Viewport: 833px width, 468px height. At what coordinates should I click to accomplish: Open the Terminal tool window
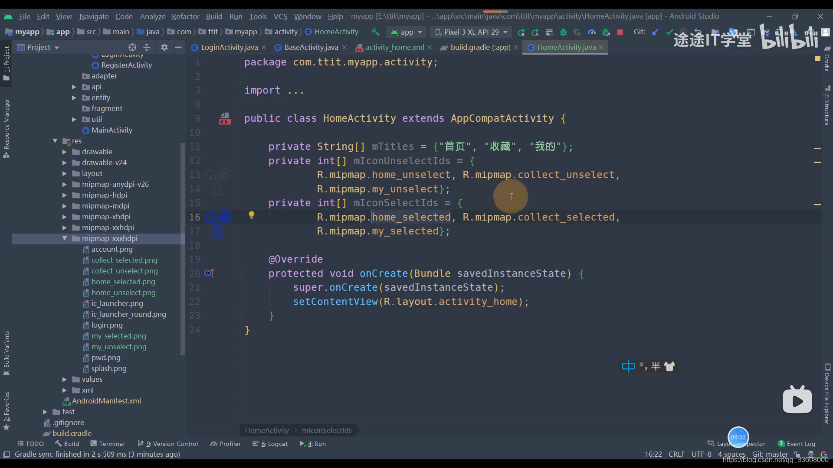tap(107, 444)
